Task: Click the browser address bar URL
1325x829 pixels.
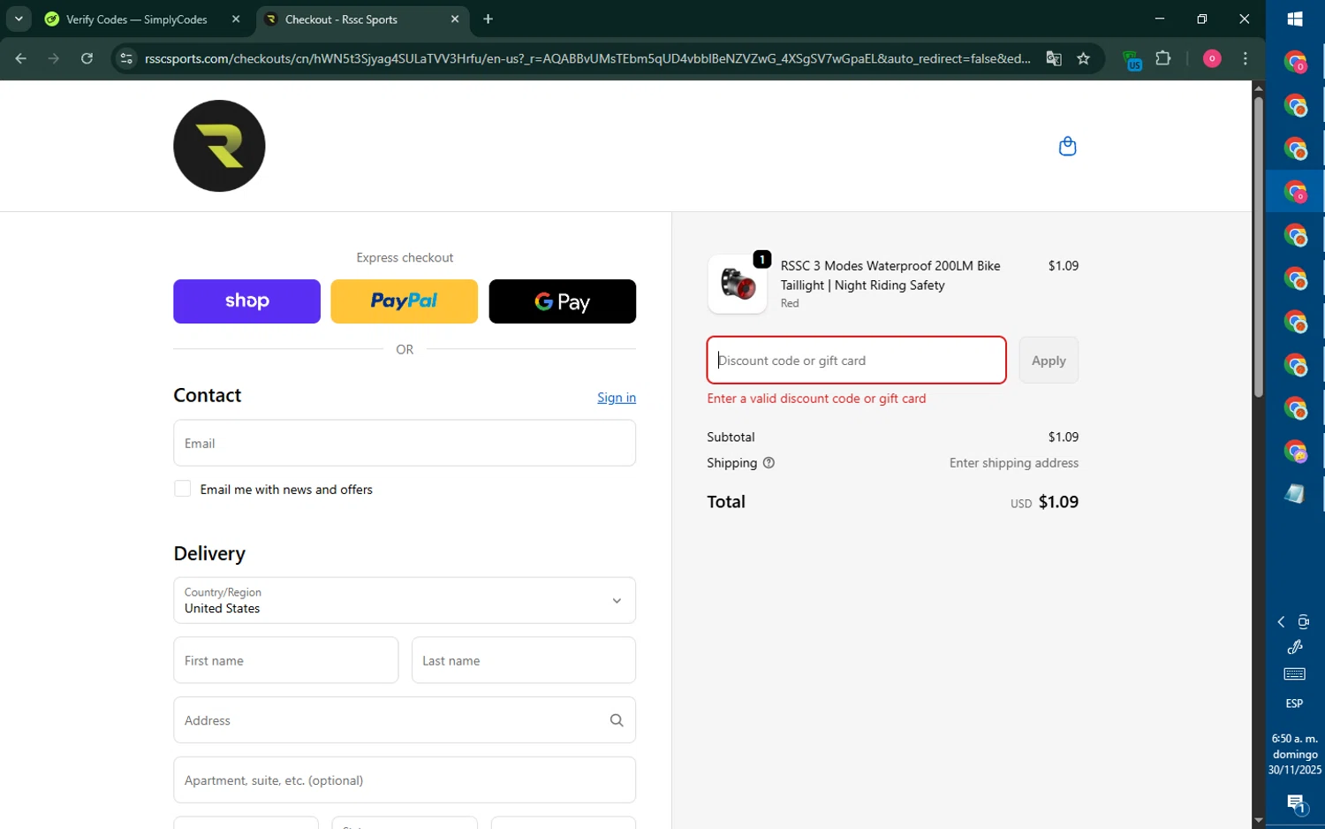Action: click(587, 58)
